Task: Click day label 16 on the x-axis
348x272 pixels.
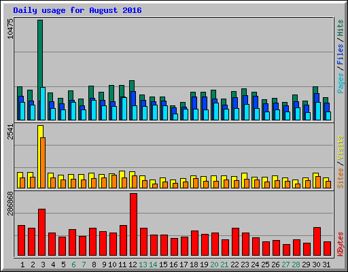Action: point(173,265)
